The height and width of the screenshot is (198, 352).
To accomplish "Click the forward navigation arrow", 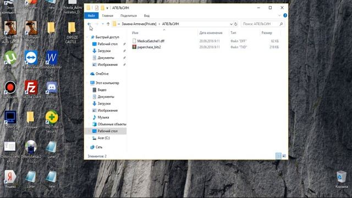I will (97, 24).
